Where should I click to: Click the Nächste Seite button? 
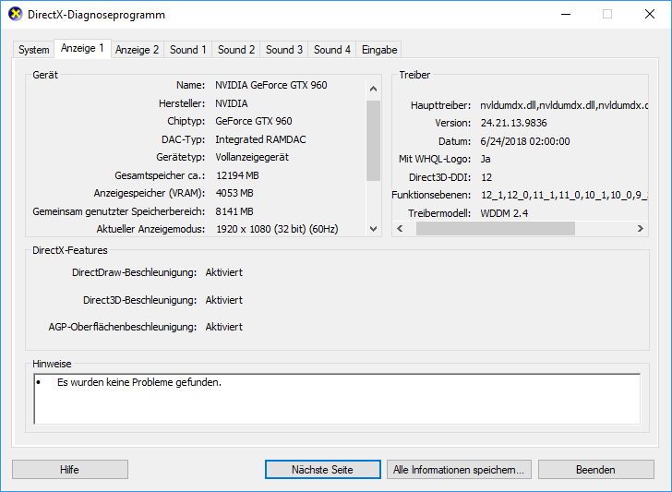tap(323, 470)
